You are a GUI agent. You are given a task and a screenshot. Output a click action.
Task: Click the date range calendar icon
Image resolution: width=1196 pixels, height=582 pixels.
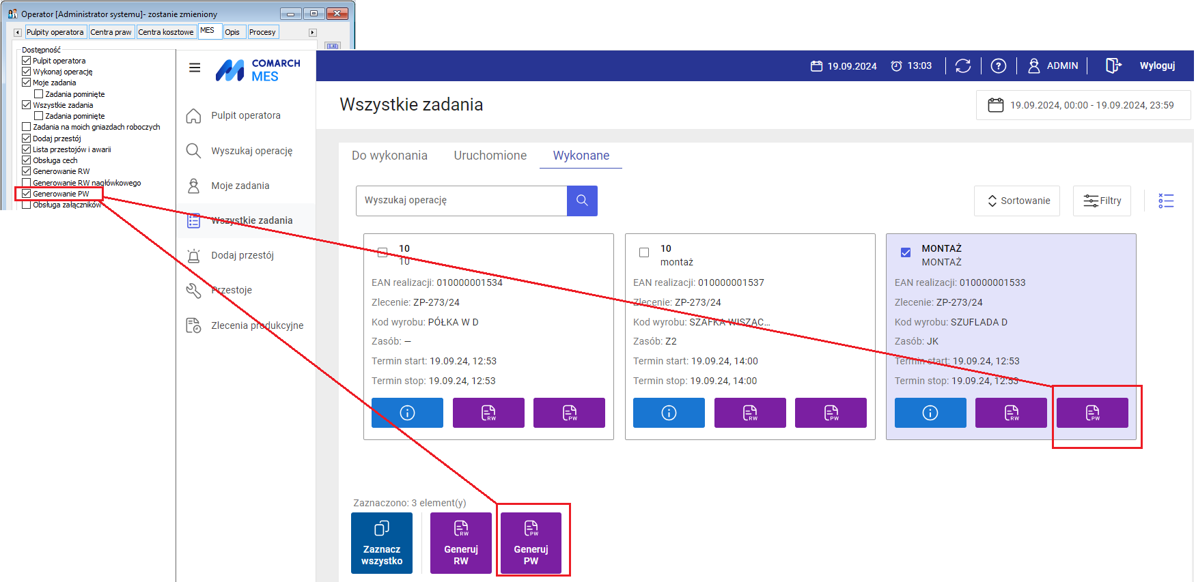point(996,105)
